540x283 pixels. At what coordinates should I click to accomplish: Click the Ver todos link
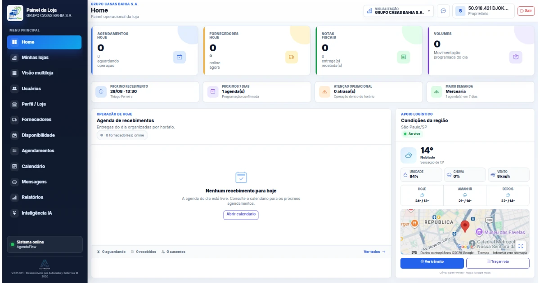pos(374,252)
